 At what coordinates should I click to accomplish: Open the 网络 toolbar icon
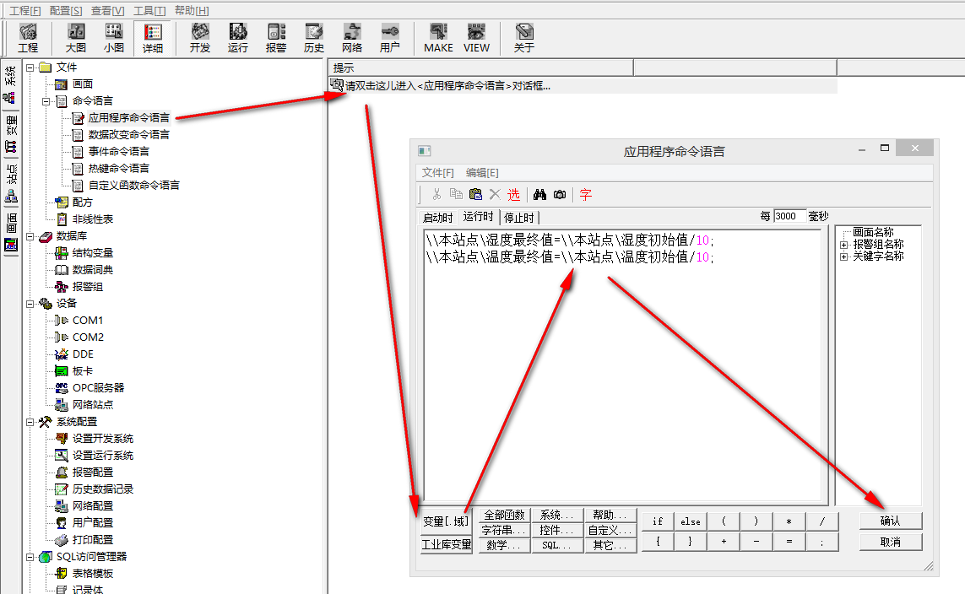352,38
